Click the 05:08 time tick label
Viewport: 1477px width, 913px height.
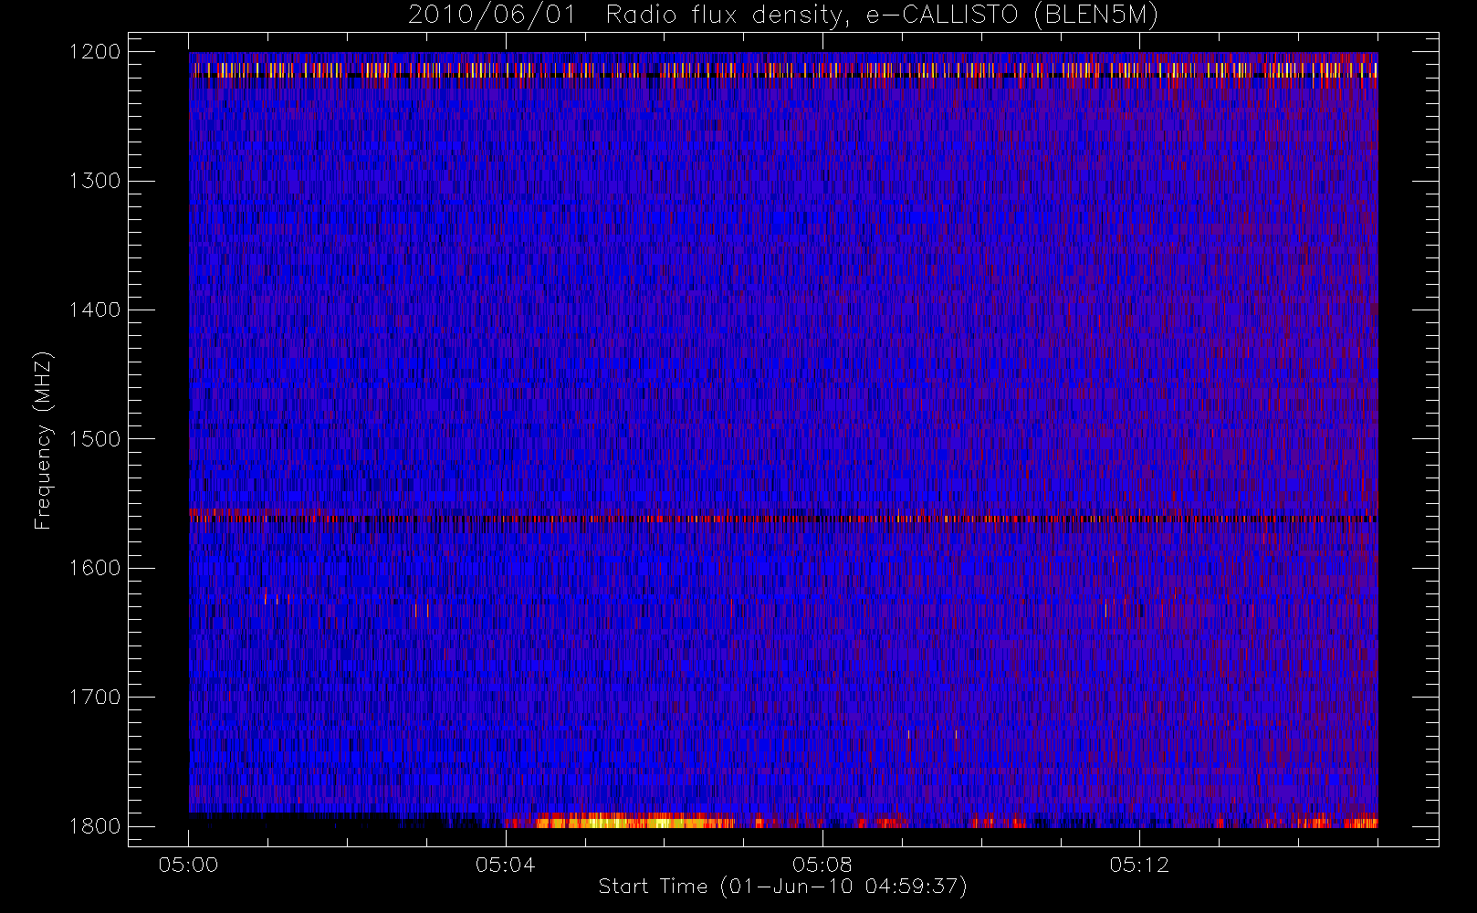tap(822, 865)
